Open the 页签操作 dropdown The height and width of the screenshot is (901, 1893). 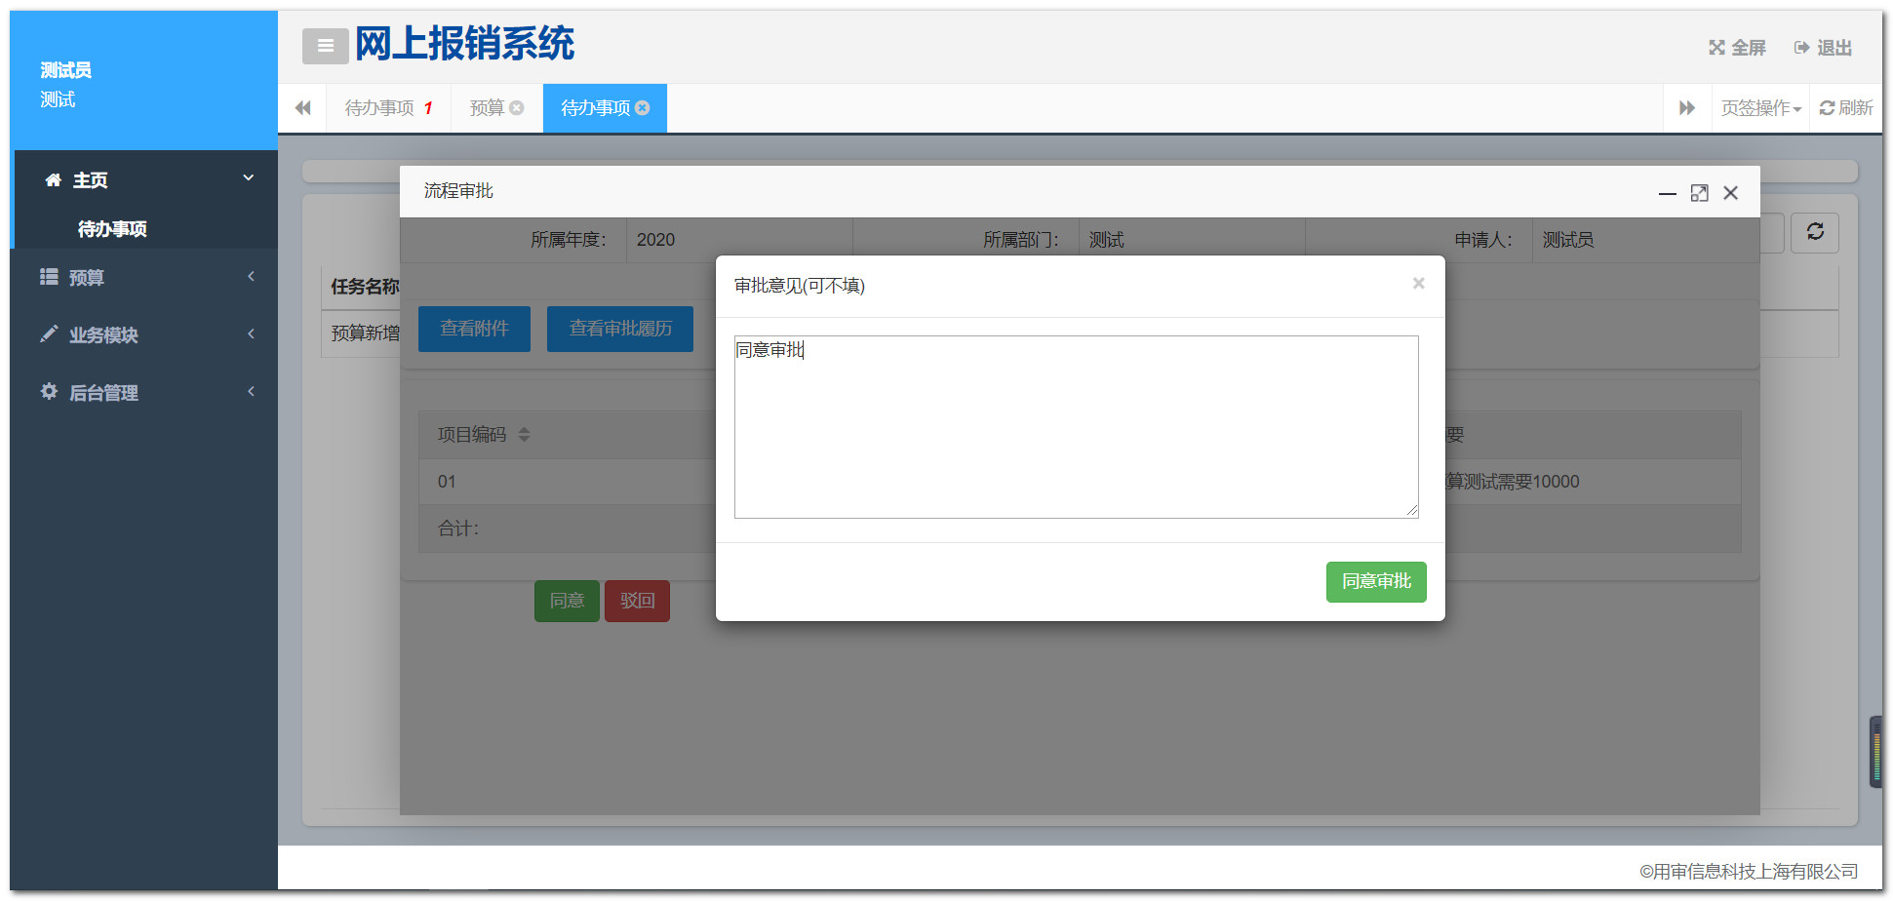(x=1760, y=108)
